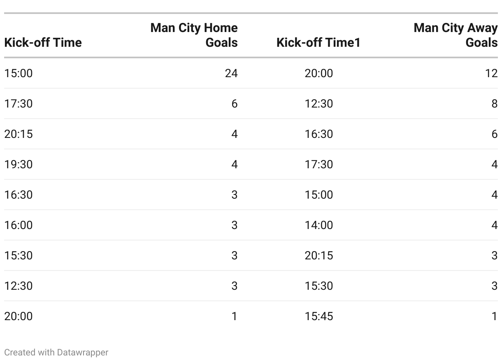Select the 12:30 cell in Kick-off Time1 column

[x=319, y=103]
